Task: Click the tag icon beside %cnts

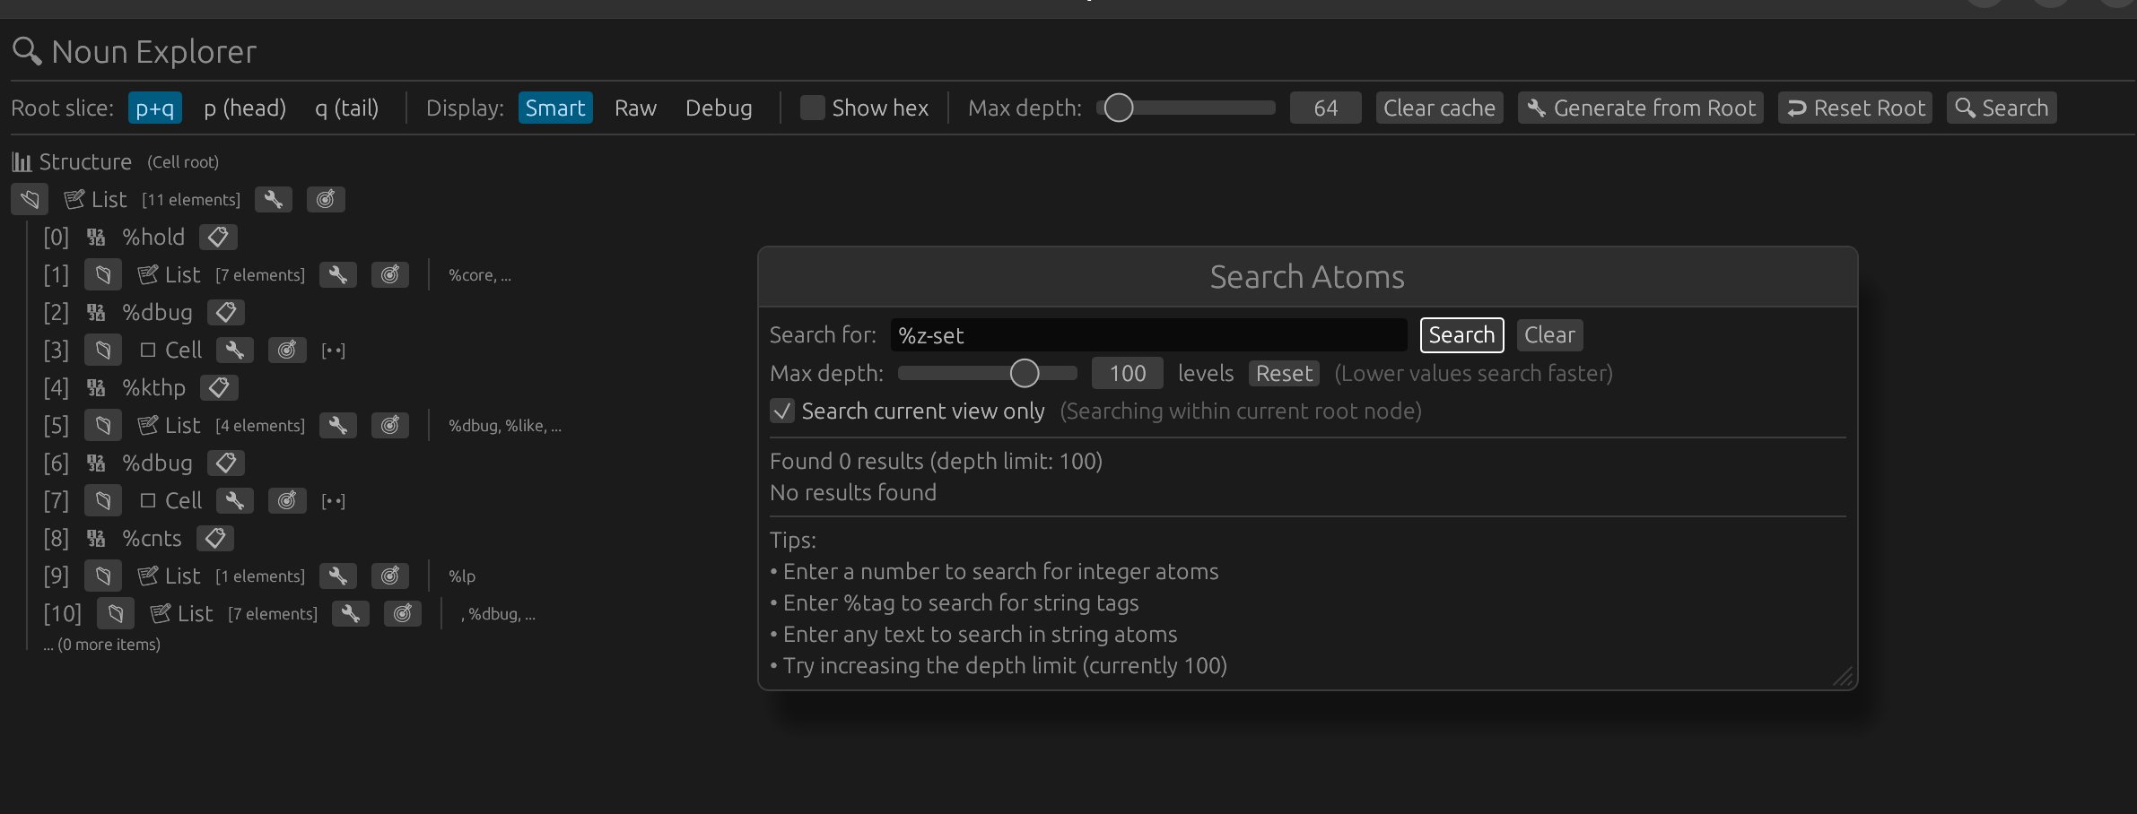Action: [x=215, y=539]
